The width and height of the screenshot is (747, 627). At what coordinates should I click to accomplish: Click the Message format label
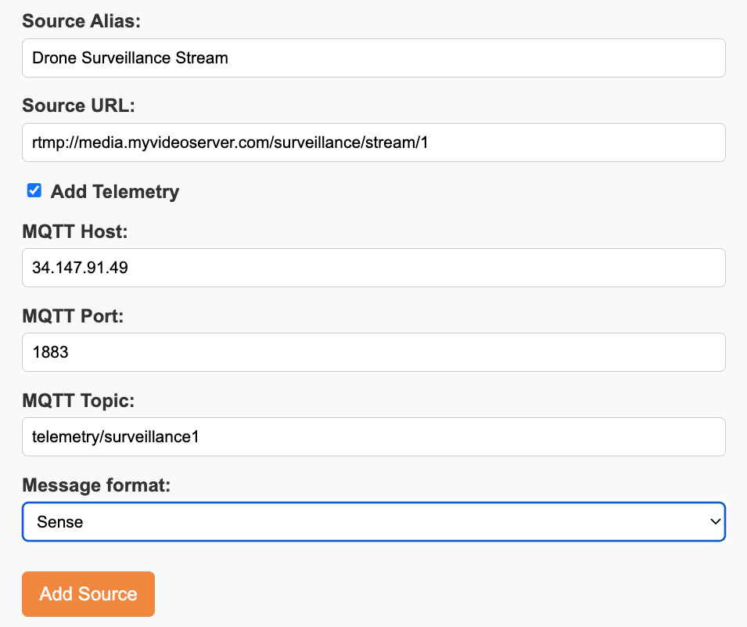click(96, 485)
